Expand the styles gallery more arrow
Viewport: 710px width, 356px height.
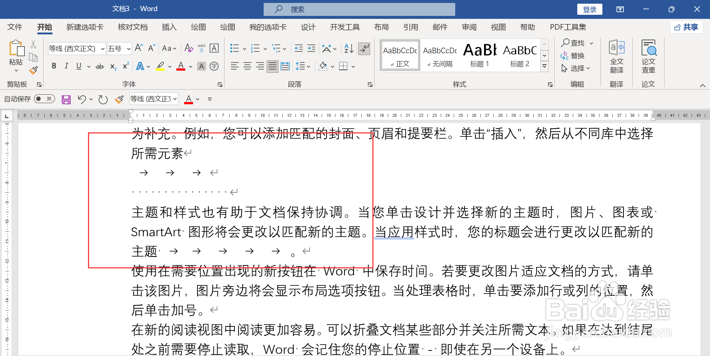(544, 67)
